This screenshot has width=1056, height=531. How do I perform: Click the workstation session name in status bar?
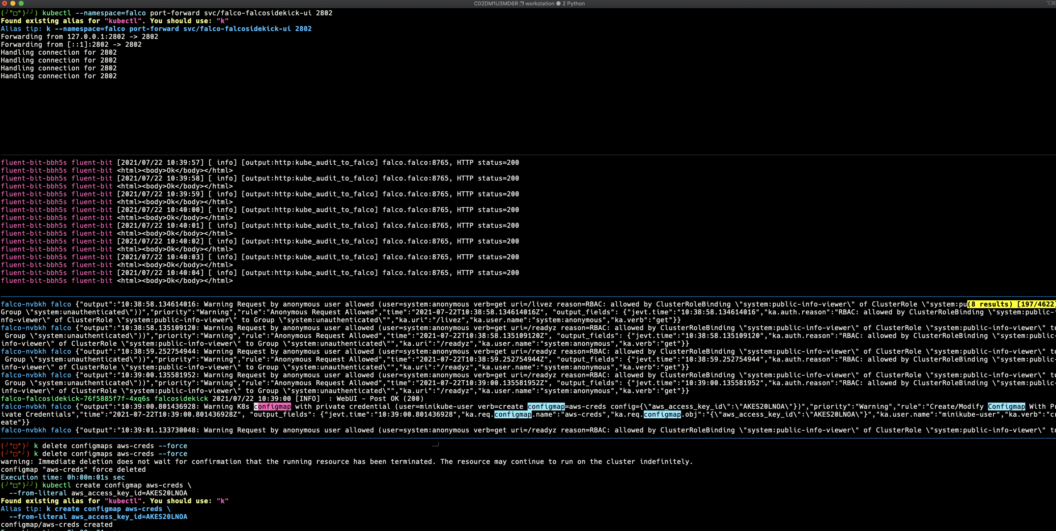click(x=540, y=3)
